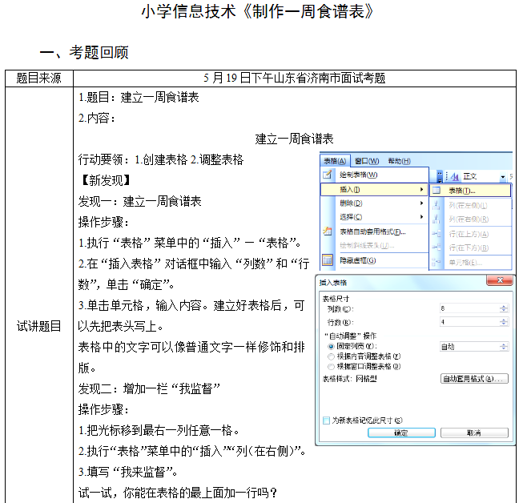Close the 插入表格 dialog with the X button

(x=502, y=282)
